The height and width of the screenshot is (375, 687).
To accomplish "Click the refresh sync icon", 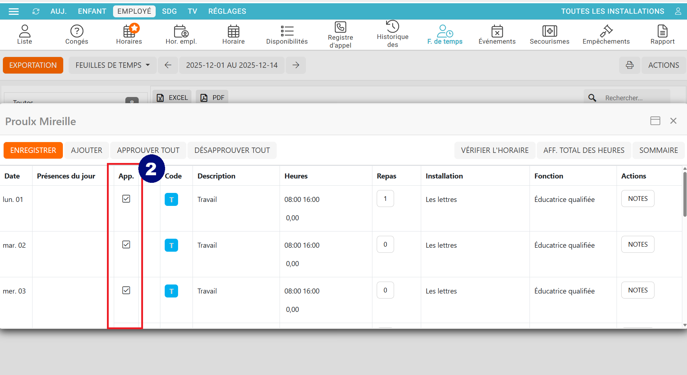I will (36, 12).
